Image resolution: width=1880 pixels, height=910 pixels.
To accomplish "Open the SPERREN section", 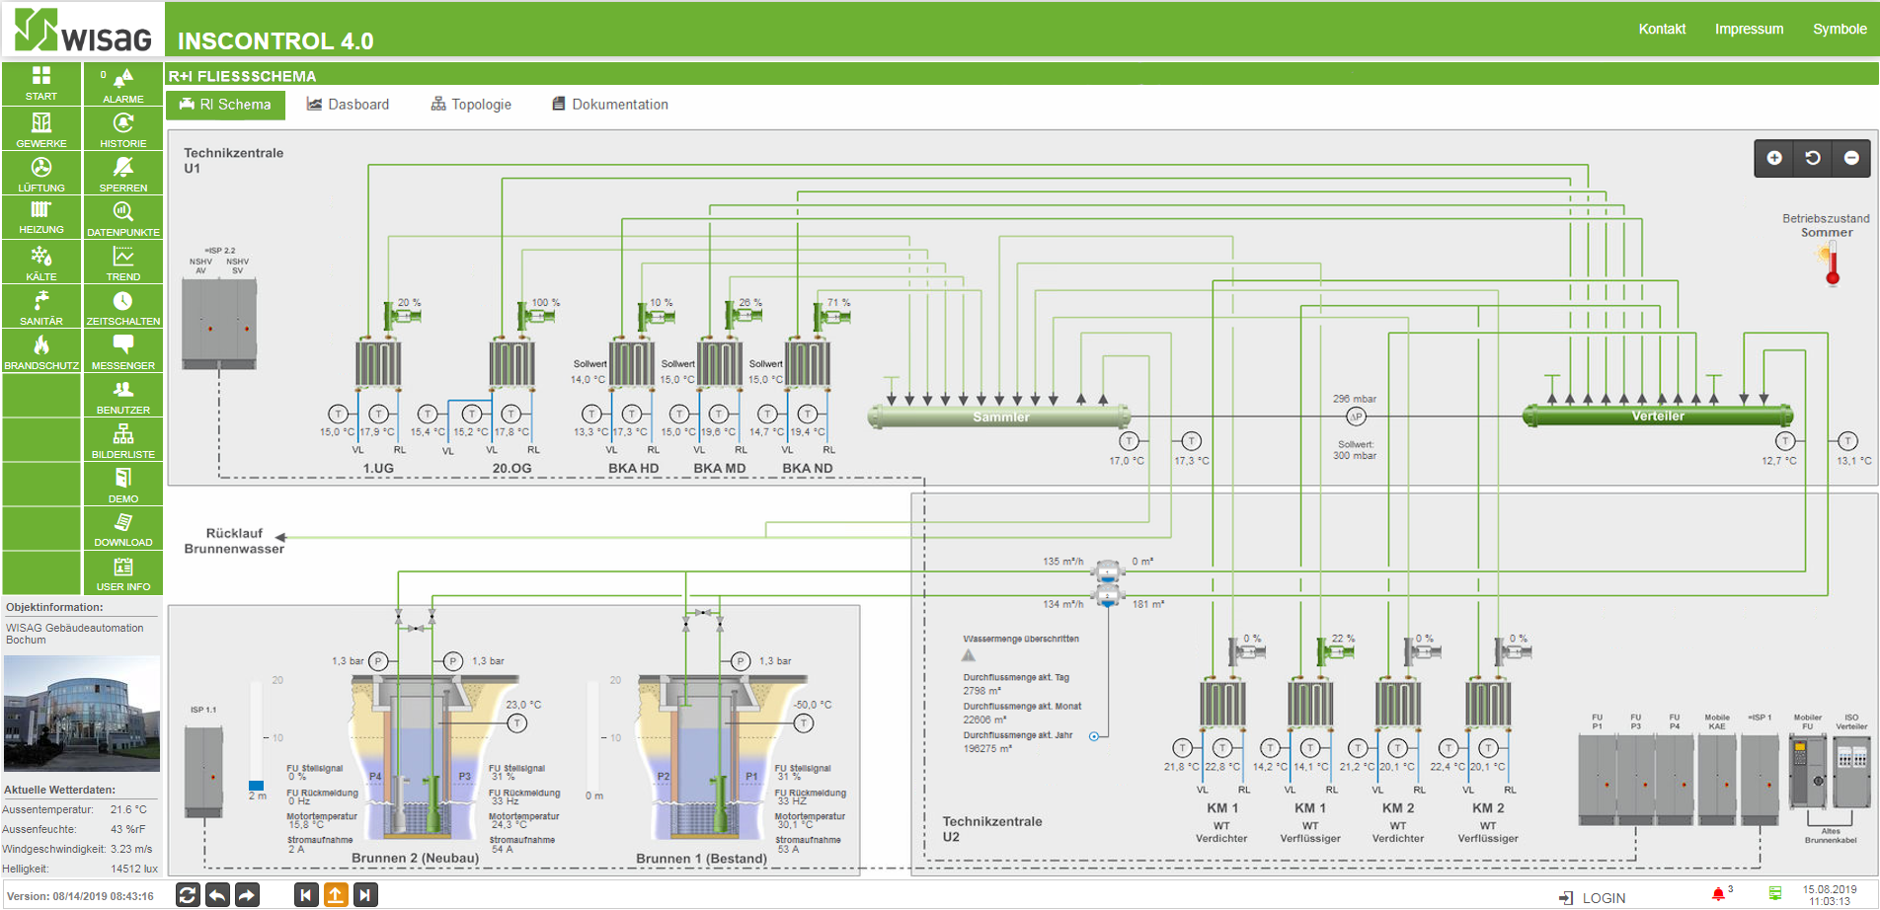I will (123, 173).
